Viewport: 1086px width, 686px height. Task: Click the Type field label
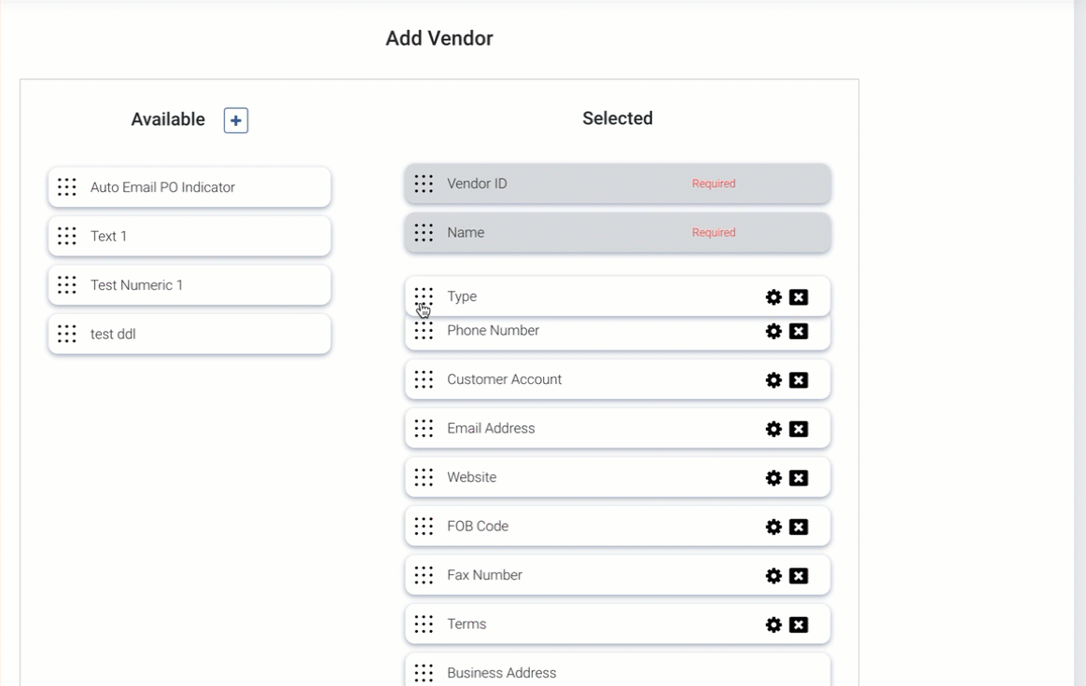[x=462, y=296]
